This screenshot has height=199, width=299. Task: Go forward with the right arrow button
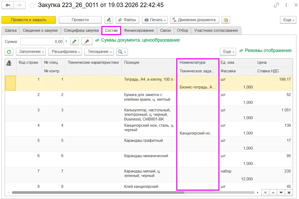tap(19, 5)
